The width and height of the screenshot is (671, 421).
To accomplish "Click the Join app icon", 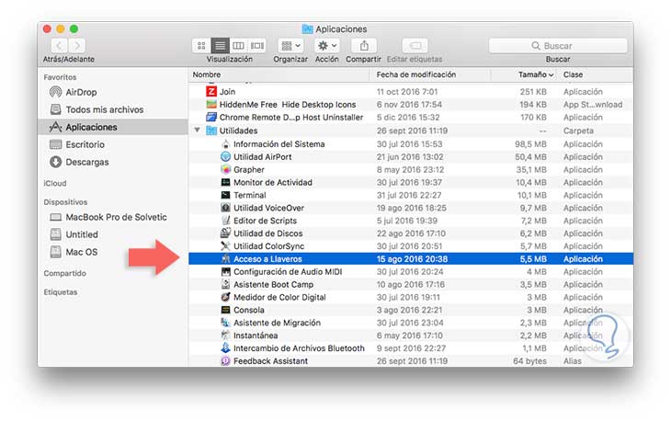I will point(211,91).
